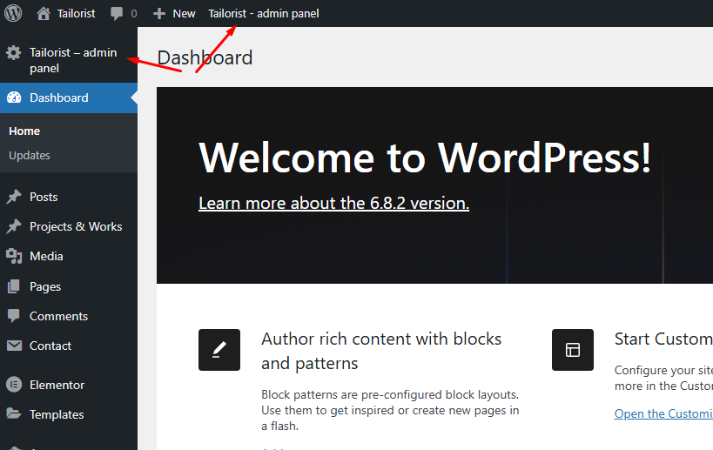This screenshot has width=713, height=450.
Task: Open the Contact menu
Action: [x=50, y=346]
